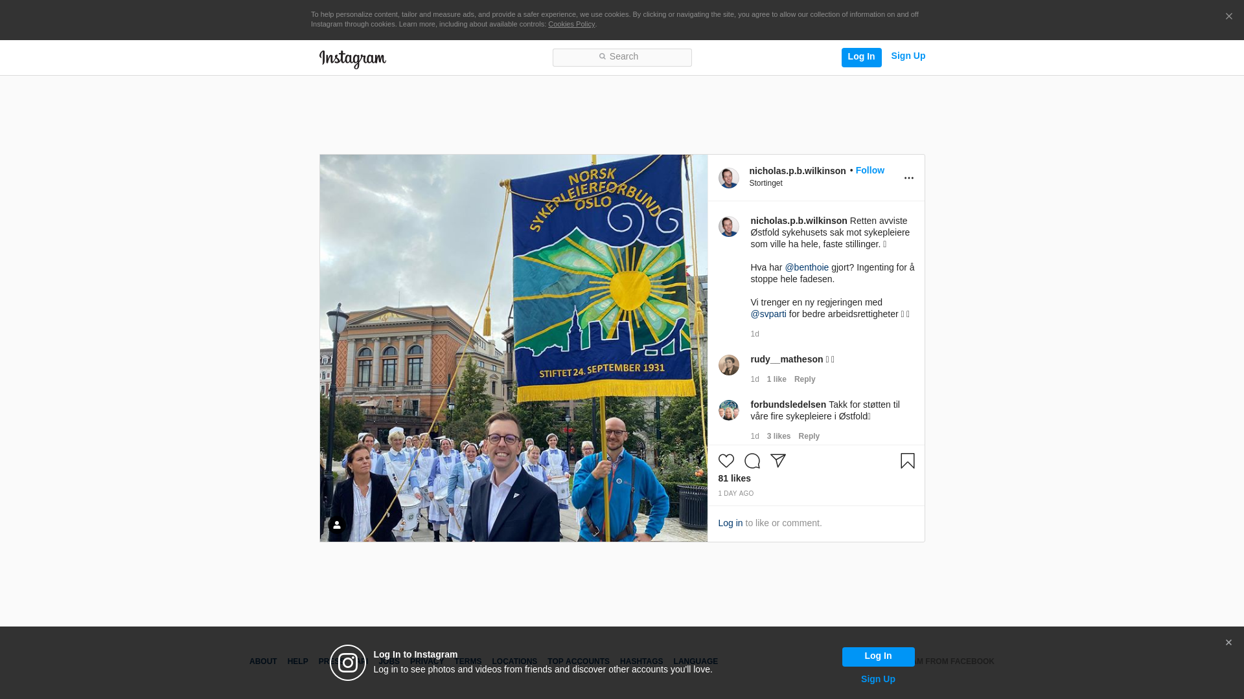Reply to rudy__matheson comment
Viewport: 1244px width, 699px height.
pyautogui.click(x=805, y=379)
